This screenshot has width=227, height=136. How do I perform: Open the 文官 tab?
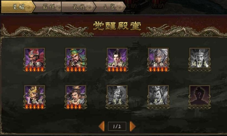click(109, 7)
